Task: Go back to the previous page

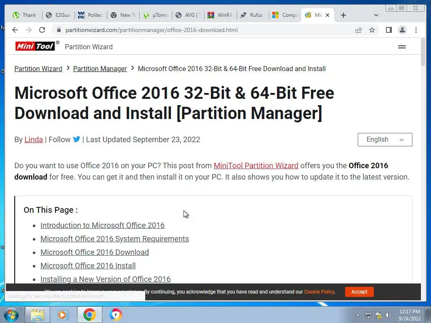Action: [15, 30]
